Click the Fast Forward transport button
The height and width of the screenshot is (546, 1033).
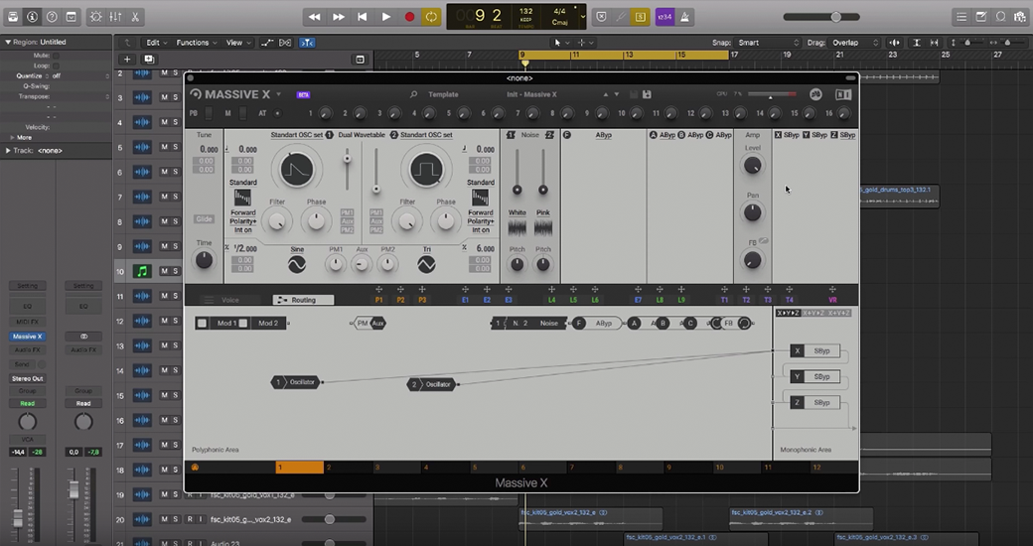pyautogui.click(x=339, y=17)
